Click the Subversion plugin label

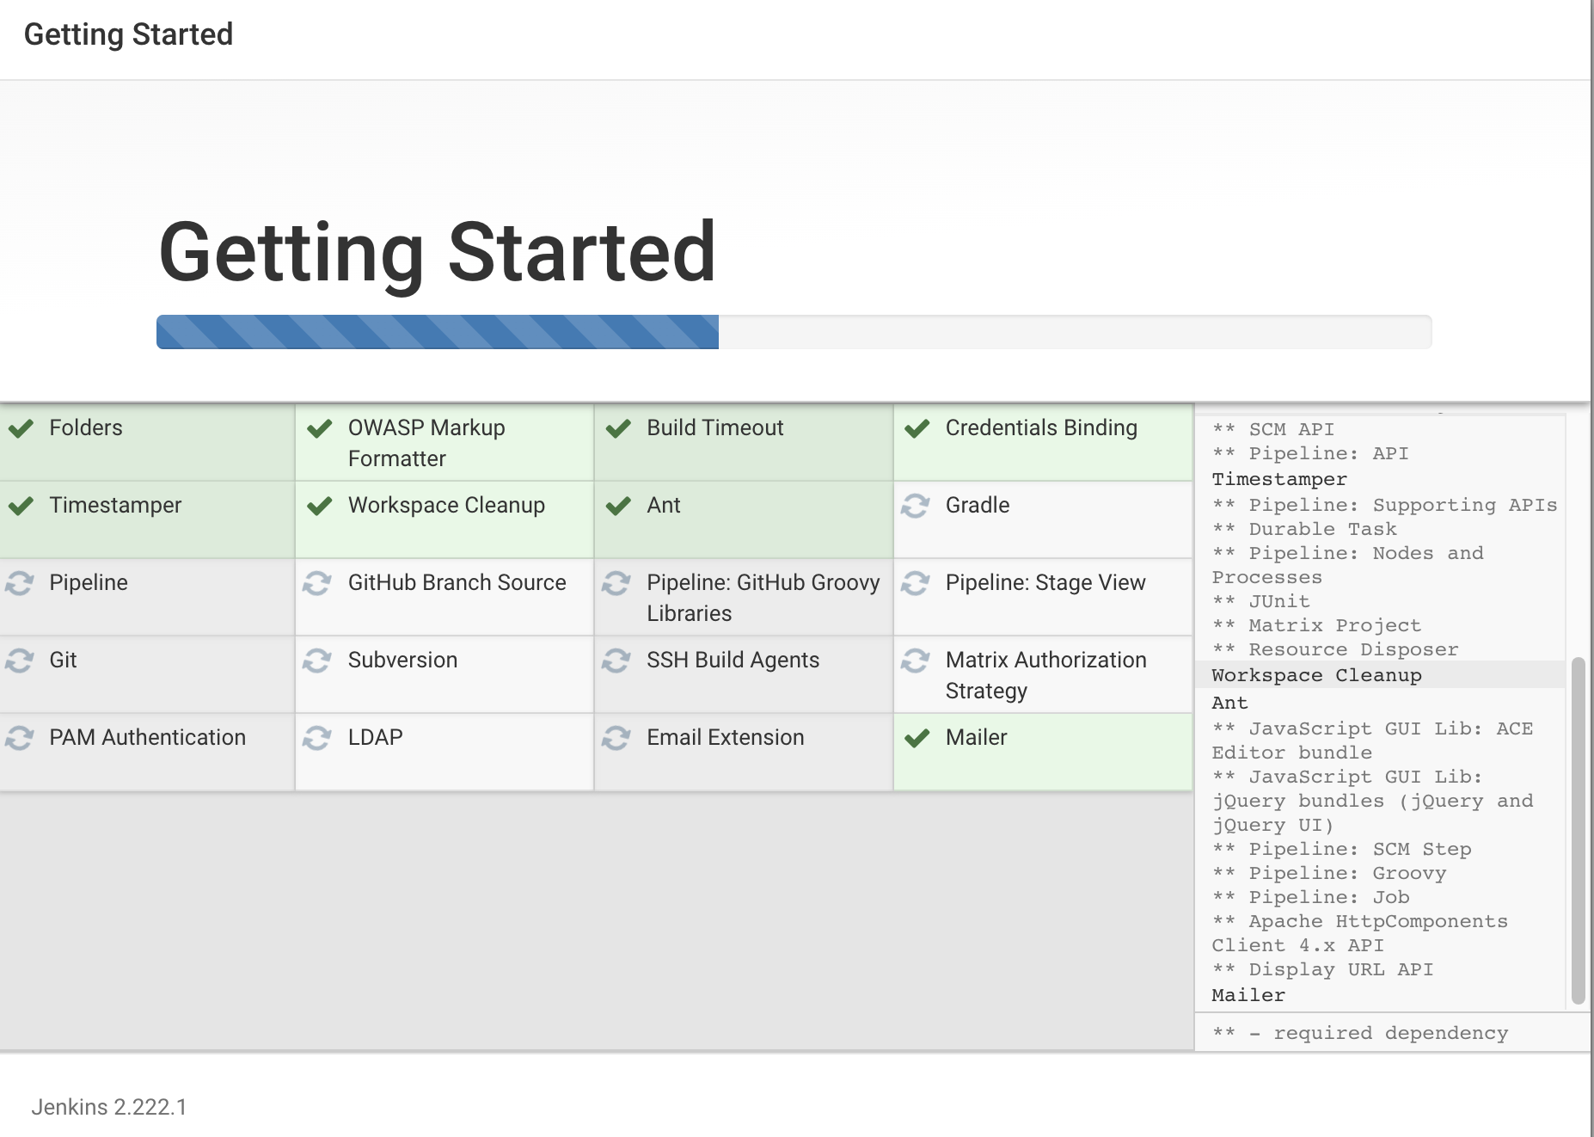click(x=402, y=660)
